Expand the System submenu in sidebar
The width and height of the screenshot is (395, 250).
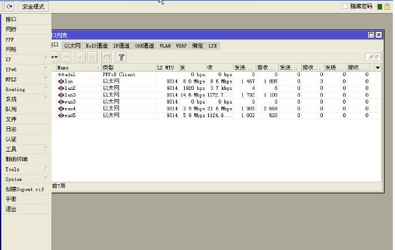click(46, 178)
